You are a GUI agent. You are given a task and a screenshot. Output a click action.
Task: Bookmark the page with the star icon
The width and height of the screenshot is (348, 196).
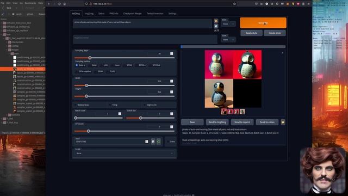click(234, 4)
